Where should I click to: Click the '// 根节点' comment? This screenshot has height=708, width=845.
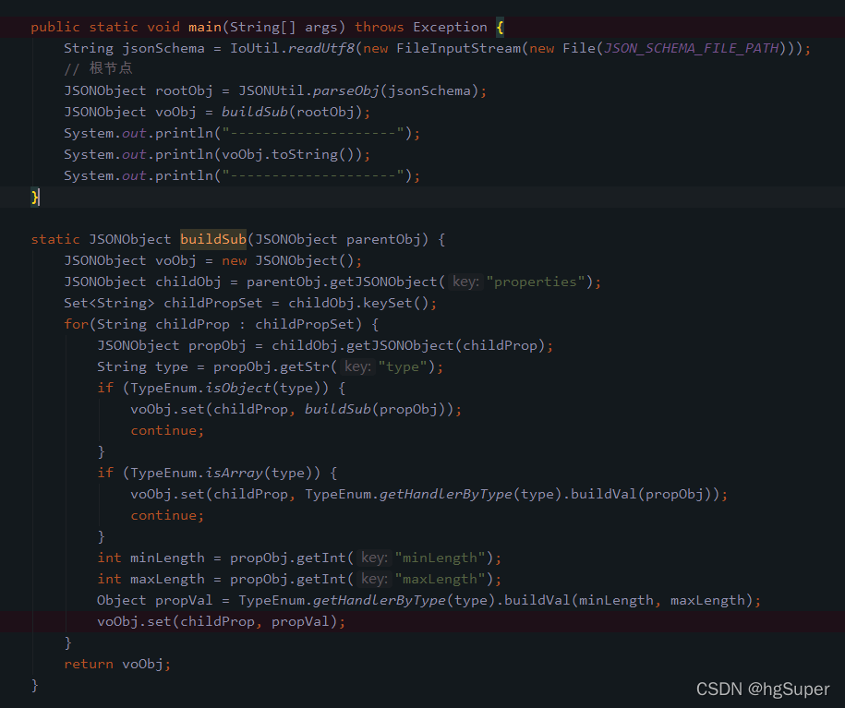point(98,68)
